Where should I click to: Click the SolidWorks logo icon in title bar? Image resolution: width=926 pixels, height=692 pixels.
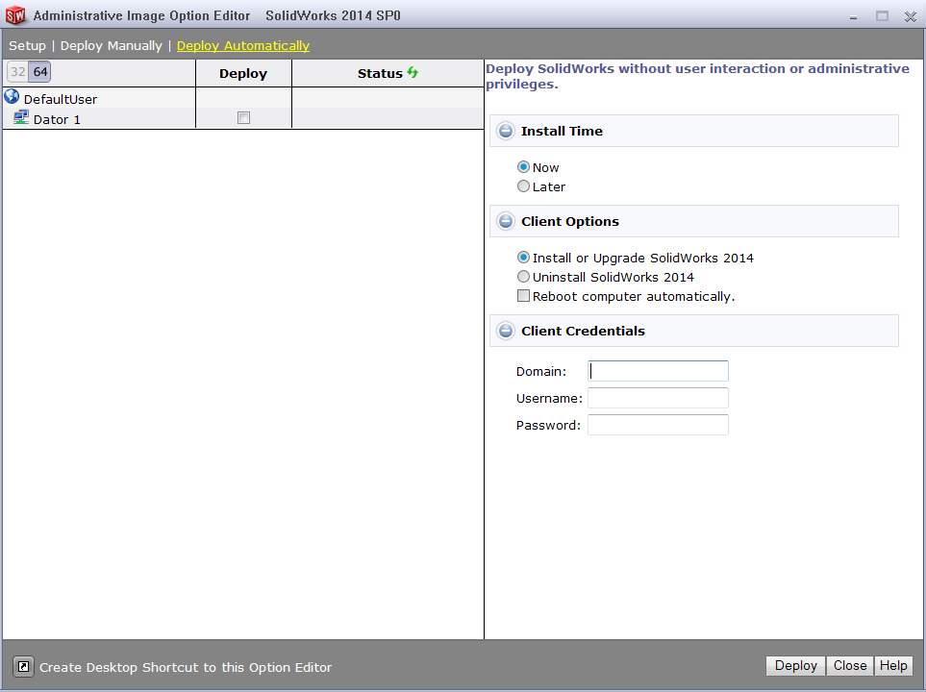(15, 15)
